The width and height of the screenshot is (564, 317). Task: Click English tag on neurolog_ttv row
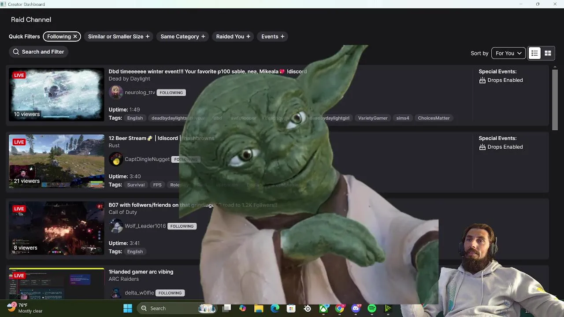135,118
